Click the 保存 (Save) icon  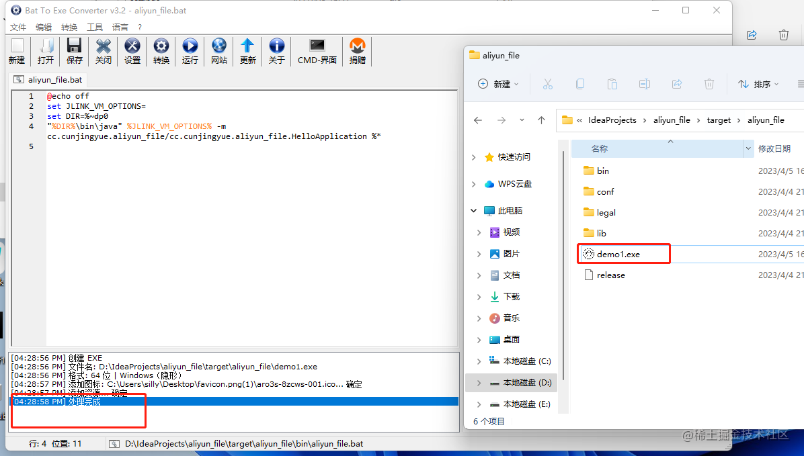click(x=74, y=52)
